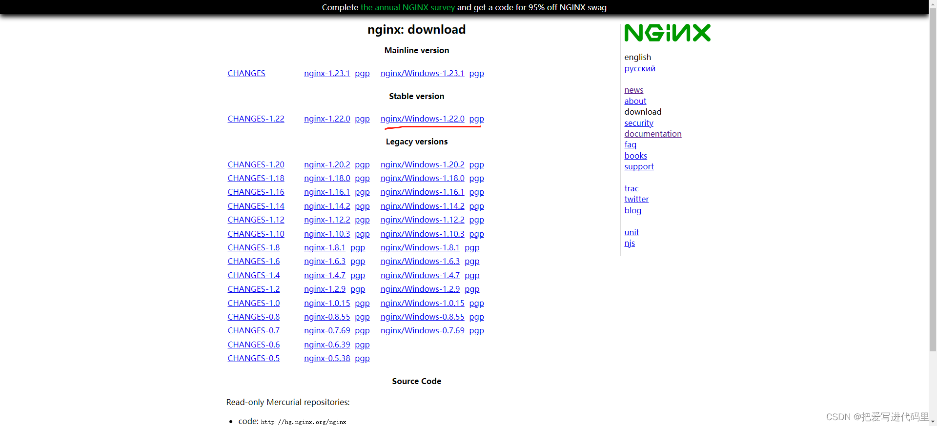Image resolution: width=937 pixels, height=426 pixels.
Task: Download nginx/Windows-1.14.2
Action: tap(423, 206)
